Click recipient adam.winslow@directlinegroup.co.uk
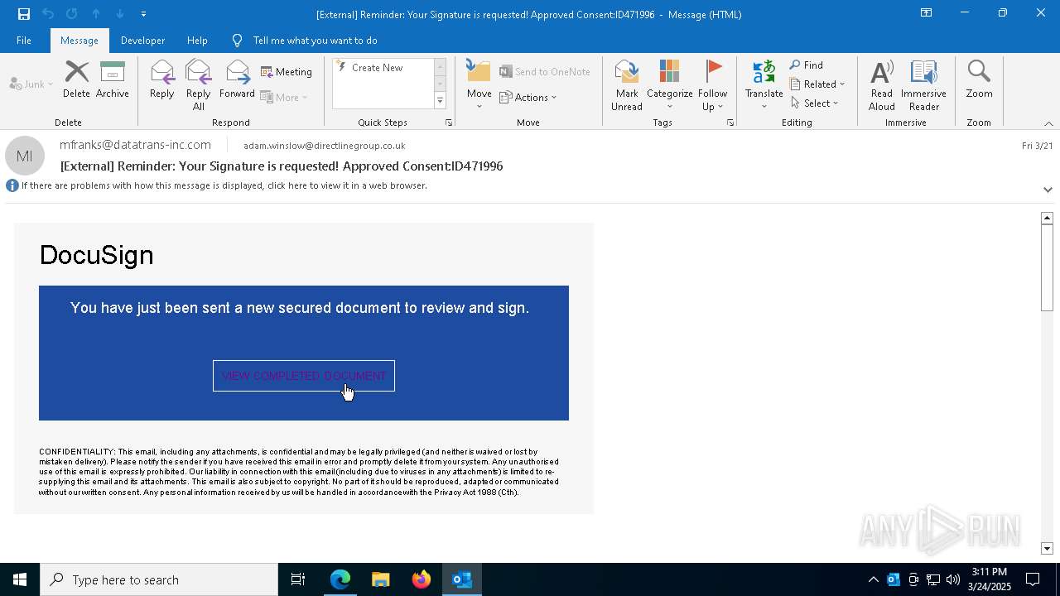Screen dimensions: 1060x596 click(324, 146)
